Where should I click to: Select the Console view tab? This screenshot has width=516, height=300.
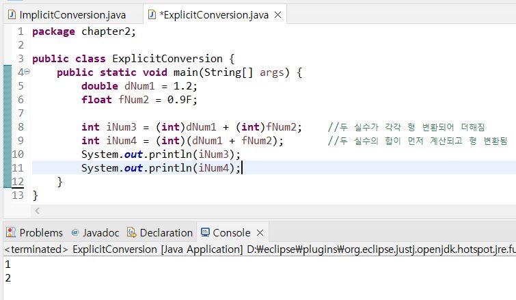pos(231,232)
